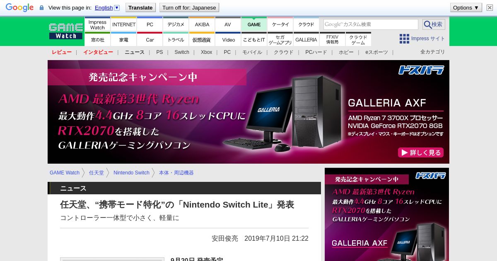Open the PC Watch tab

150,24
